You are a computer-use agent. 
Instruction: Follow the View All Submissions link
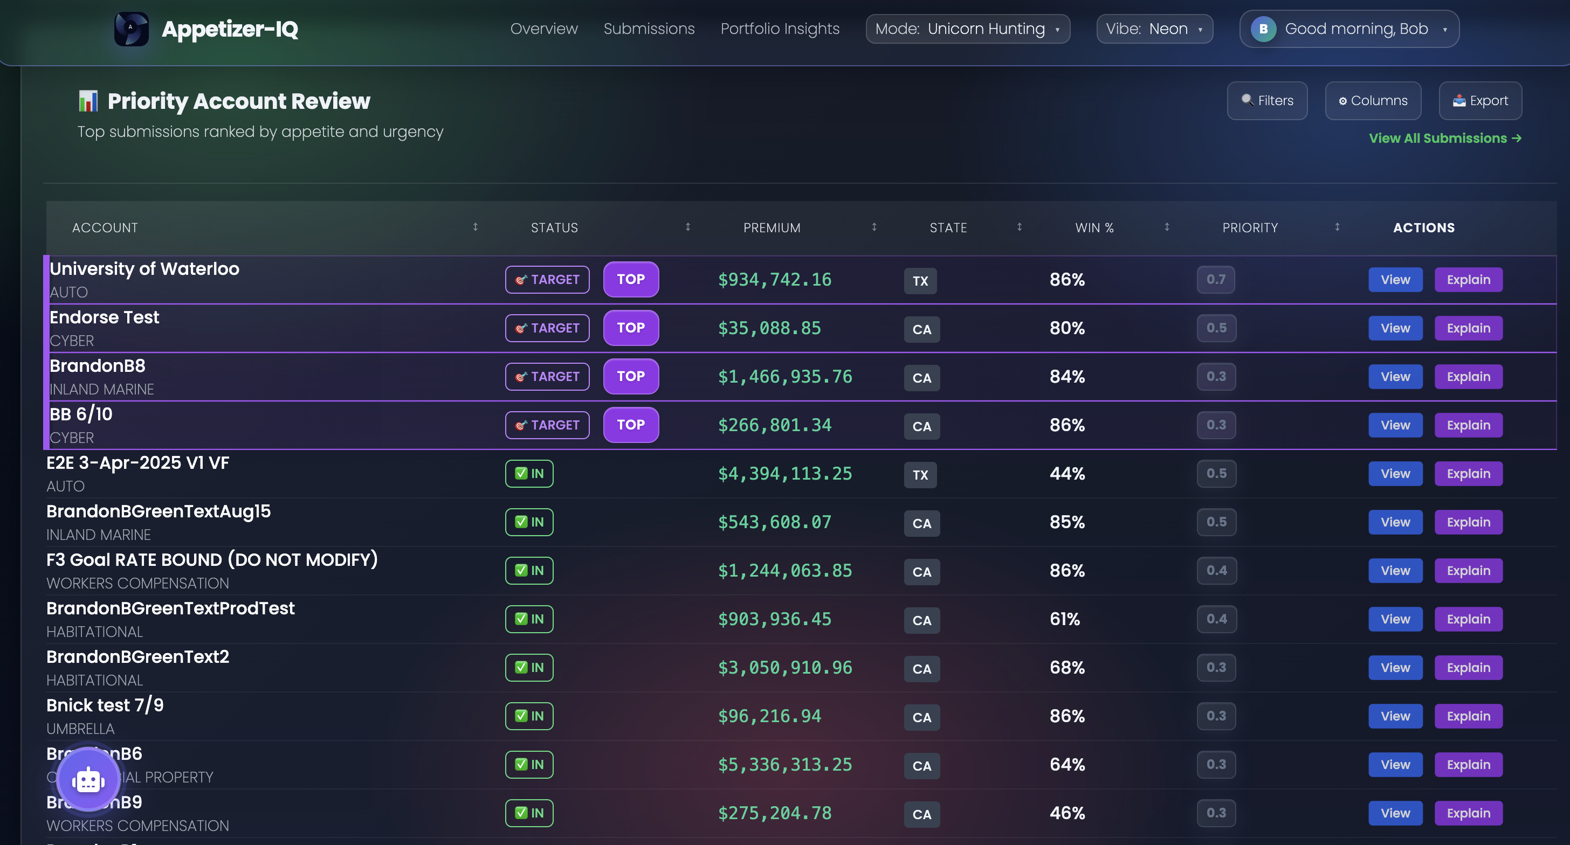click(1444, 138)
